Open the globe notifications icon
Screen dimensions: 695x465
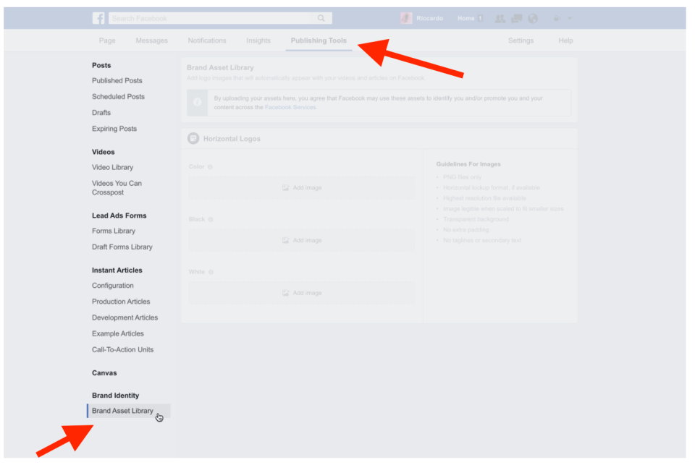pyautogui.click(x=533, y=18)
